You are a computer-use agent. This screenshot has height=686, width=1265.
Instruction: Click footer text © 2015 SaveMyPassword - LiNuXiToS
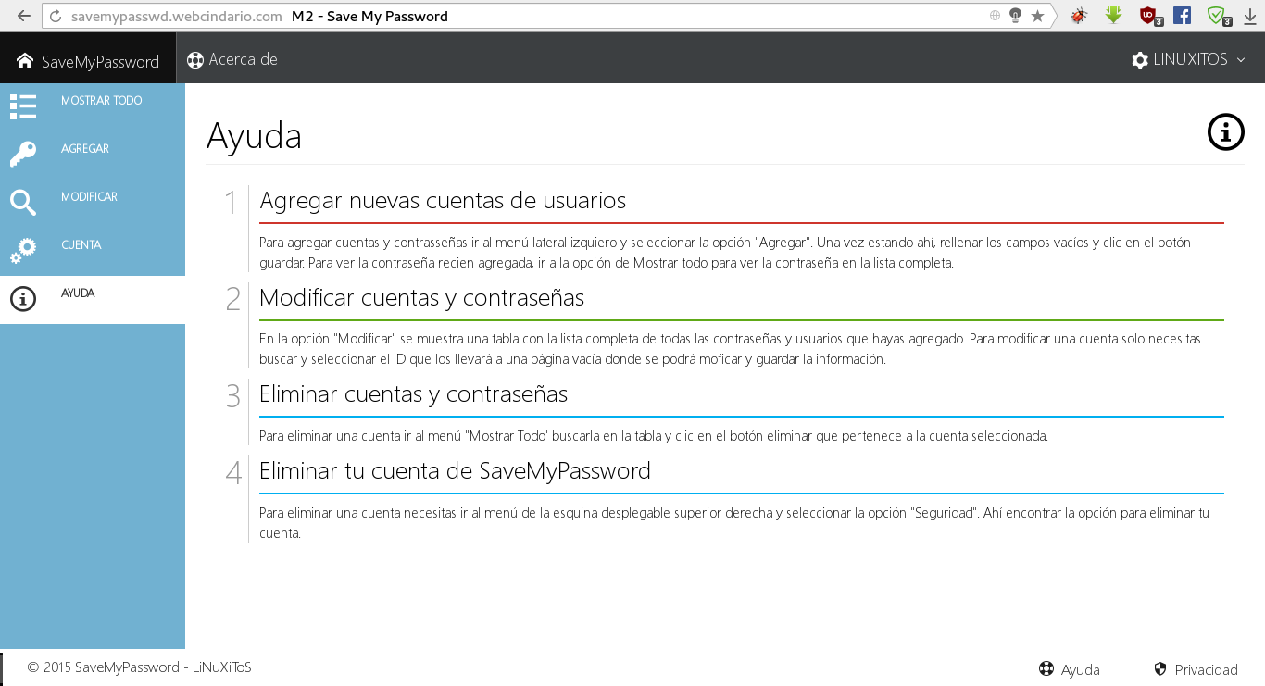click(x=139, y=667)
